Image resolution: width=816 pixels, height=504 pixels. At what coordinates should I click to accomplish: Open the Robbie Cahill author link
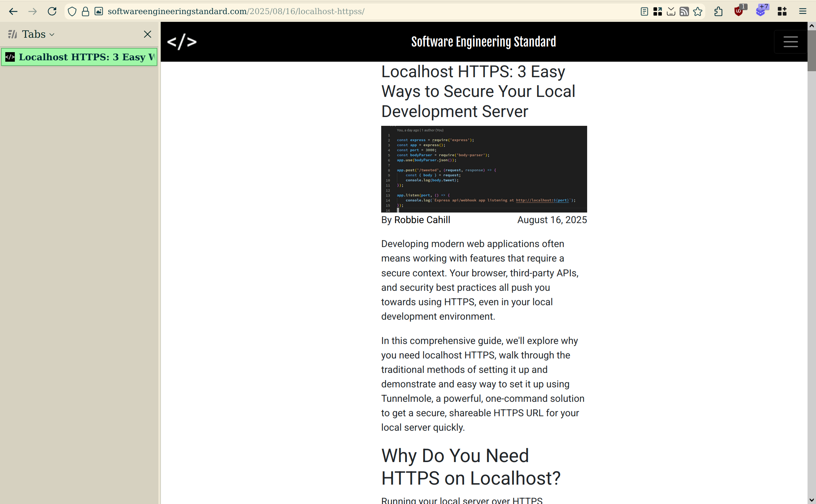coord(422,220)
